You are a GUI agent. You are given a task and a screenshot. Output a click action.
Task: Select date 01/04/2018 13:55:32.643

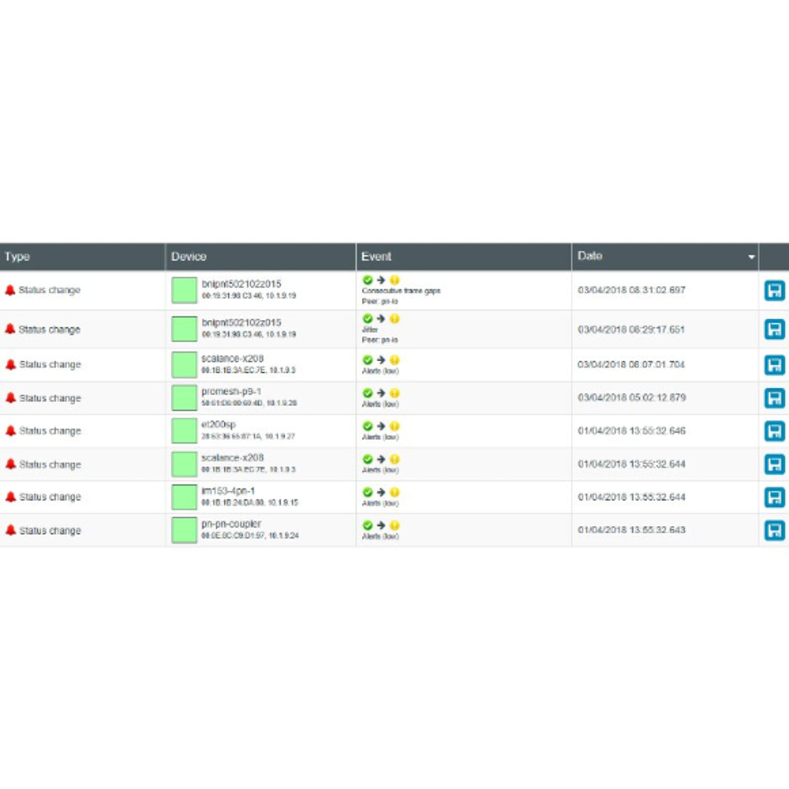631,529
